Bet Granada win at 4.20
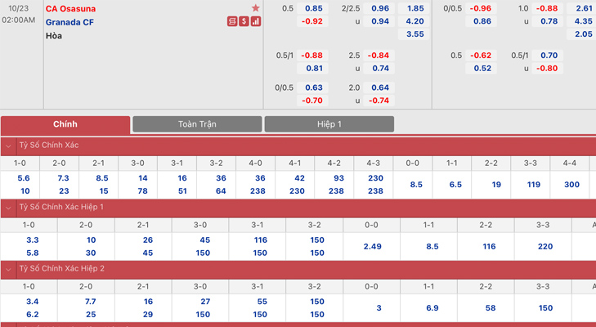This screenshot has height=327, width=596. 414,21
